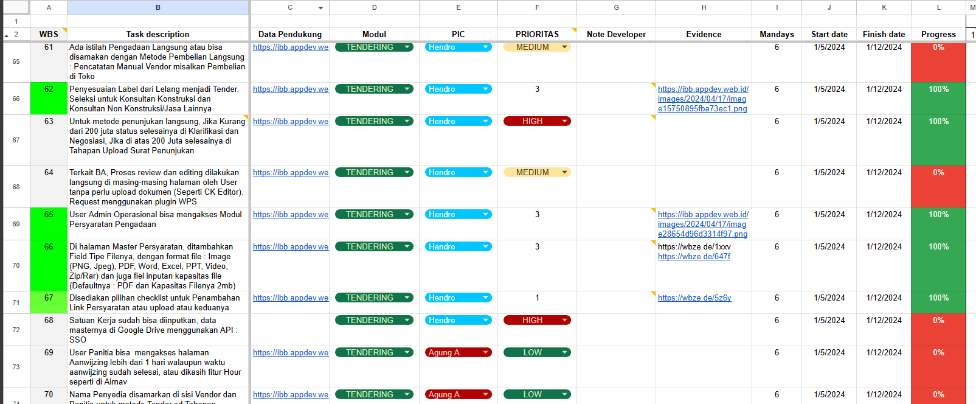
Task: Select row 70 by its row number
Action: (16, 265)
